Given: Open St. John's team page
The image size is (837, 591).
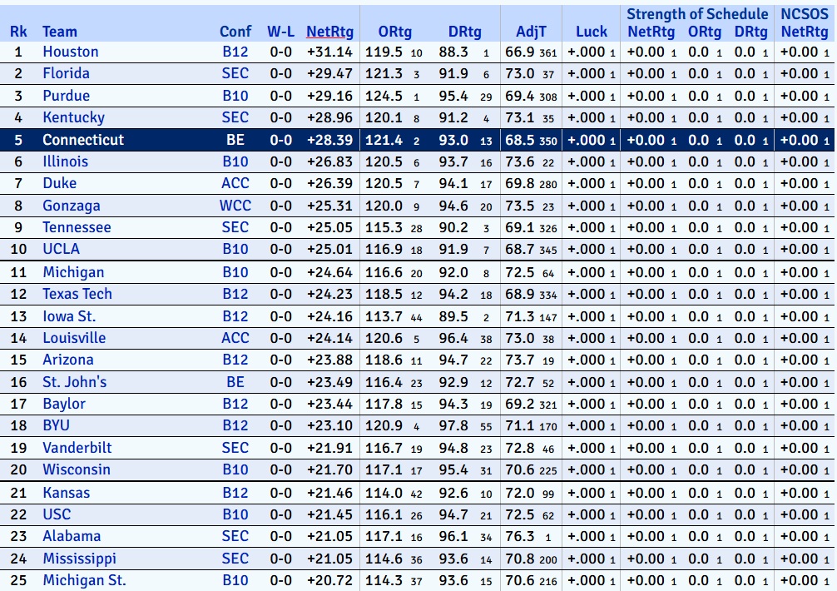Looking at the screenshot, I should (74, 382).
